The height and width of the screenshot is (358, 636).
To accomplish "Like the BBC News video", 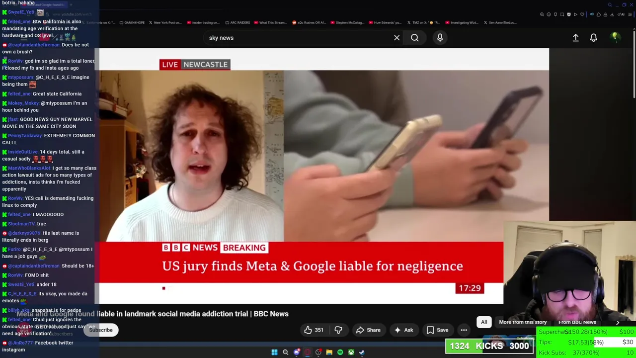I will (314, 330).
